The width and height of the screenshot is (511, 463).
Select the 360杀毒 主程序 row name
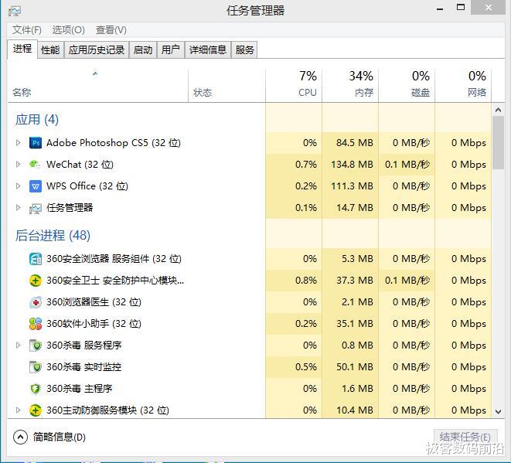click(79, 388)
